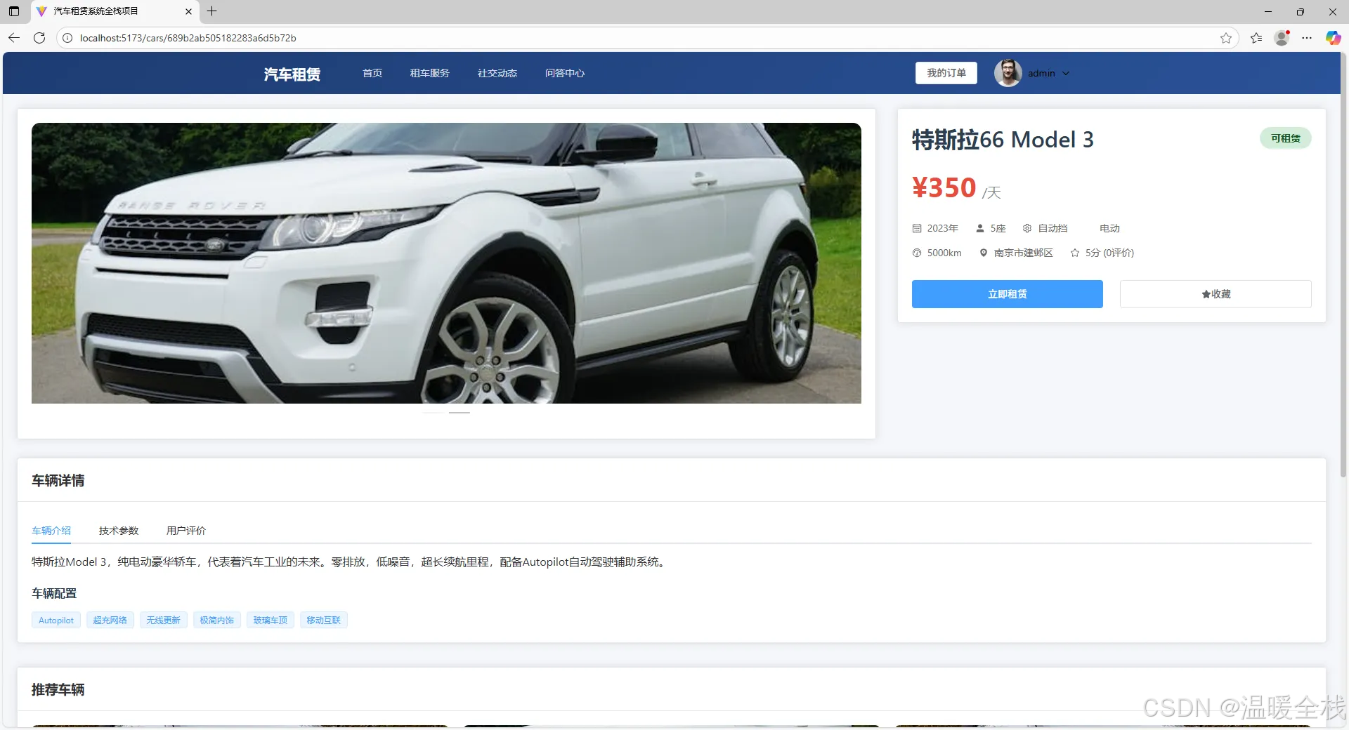Click the 无线更新 feature tag

[x=164, y=620]
